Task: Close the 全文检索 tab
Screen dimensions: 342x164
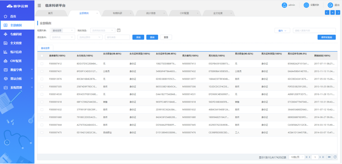Action: pyautogui.click(x=231, y=13)
